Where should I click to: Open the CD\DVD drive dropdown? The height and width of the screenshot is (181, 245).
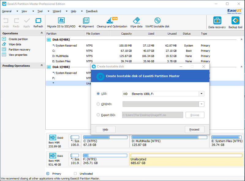point(202,104)
